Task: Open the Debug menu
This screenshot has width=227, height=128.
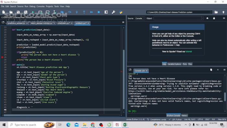Action: [x=32, y=6]
